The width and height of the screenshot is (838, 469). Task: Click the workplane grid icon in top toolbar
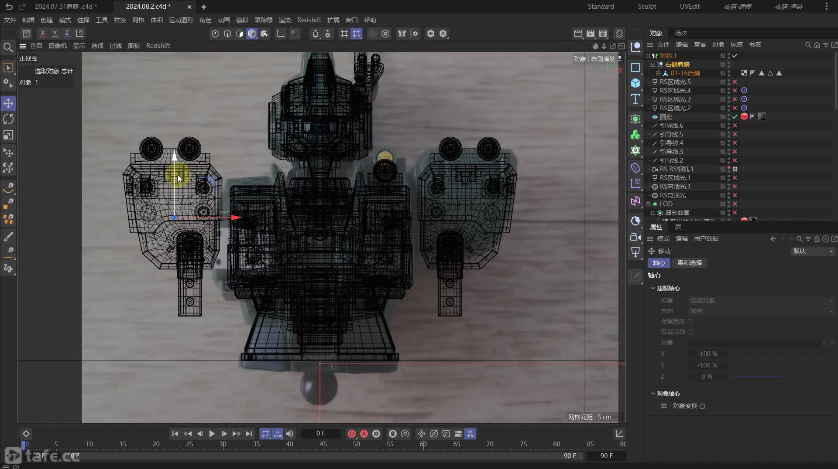pyautogui.click(x=344, y=34)
